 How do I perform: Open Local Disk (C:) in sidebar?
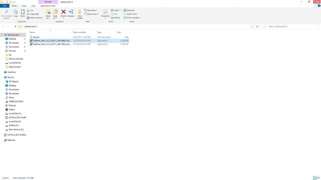14,113
